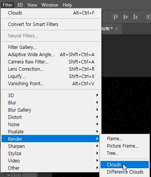Expand the Blur Gallery submenu
Image resolution: width=151 pixels, height=177 pixels.
pos(51,110)
